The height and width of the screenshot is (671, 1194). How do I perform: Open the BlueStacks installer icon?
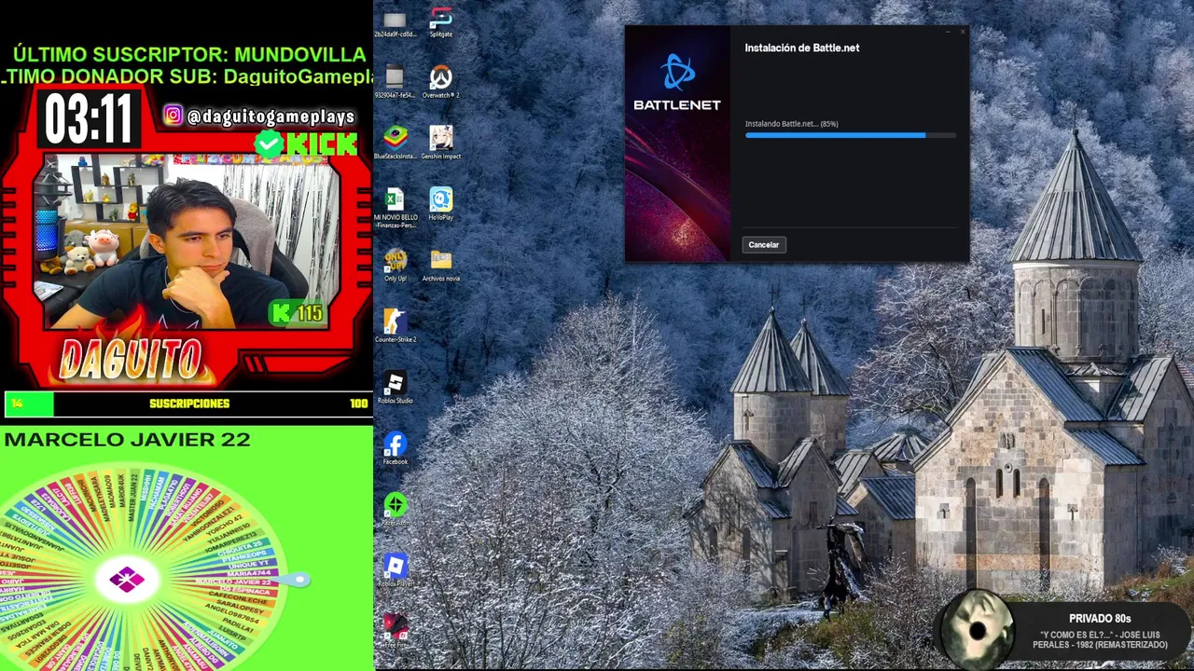tap(396, 143)
